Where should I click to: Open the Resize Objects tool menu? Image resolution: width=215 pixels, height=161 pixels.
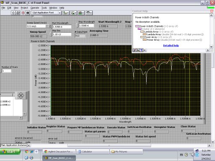point(81,13)
